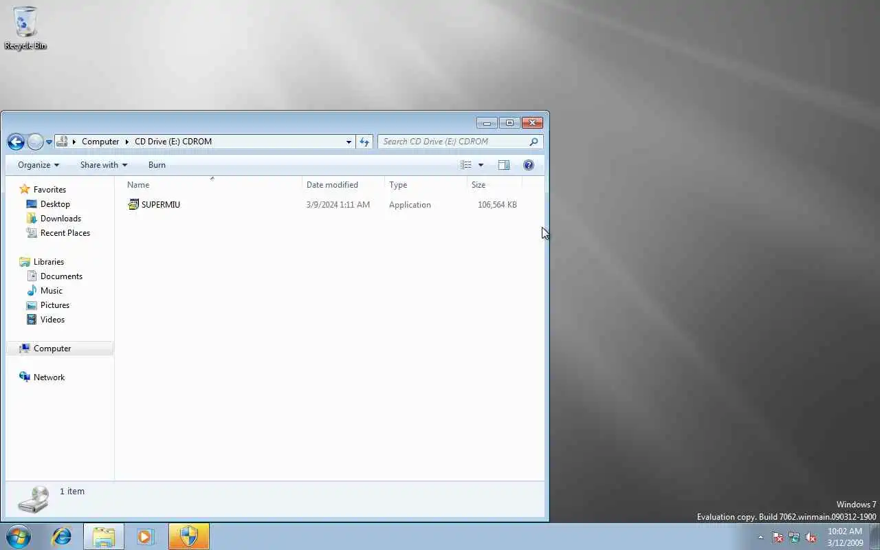This screenshot has height=550, width=880.
Task: Open Windows Media Player from taskbar
Action: tap(146, 536)
